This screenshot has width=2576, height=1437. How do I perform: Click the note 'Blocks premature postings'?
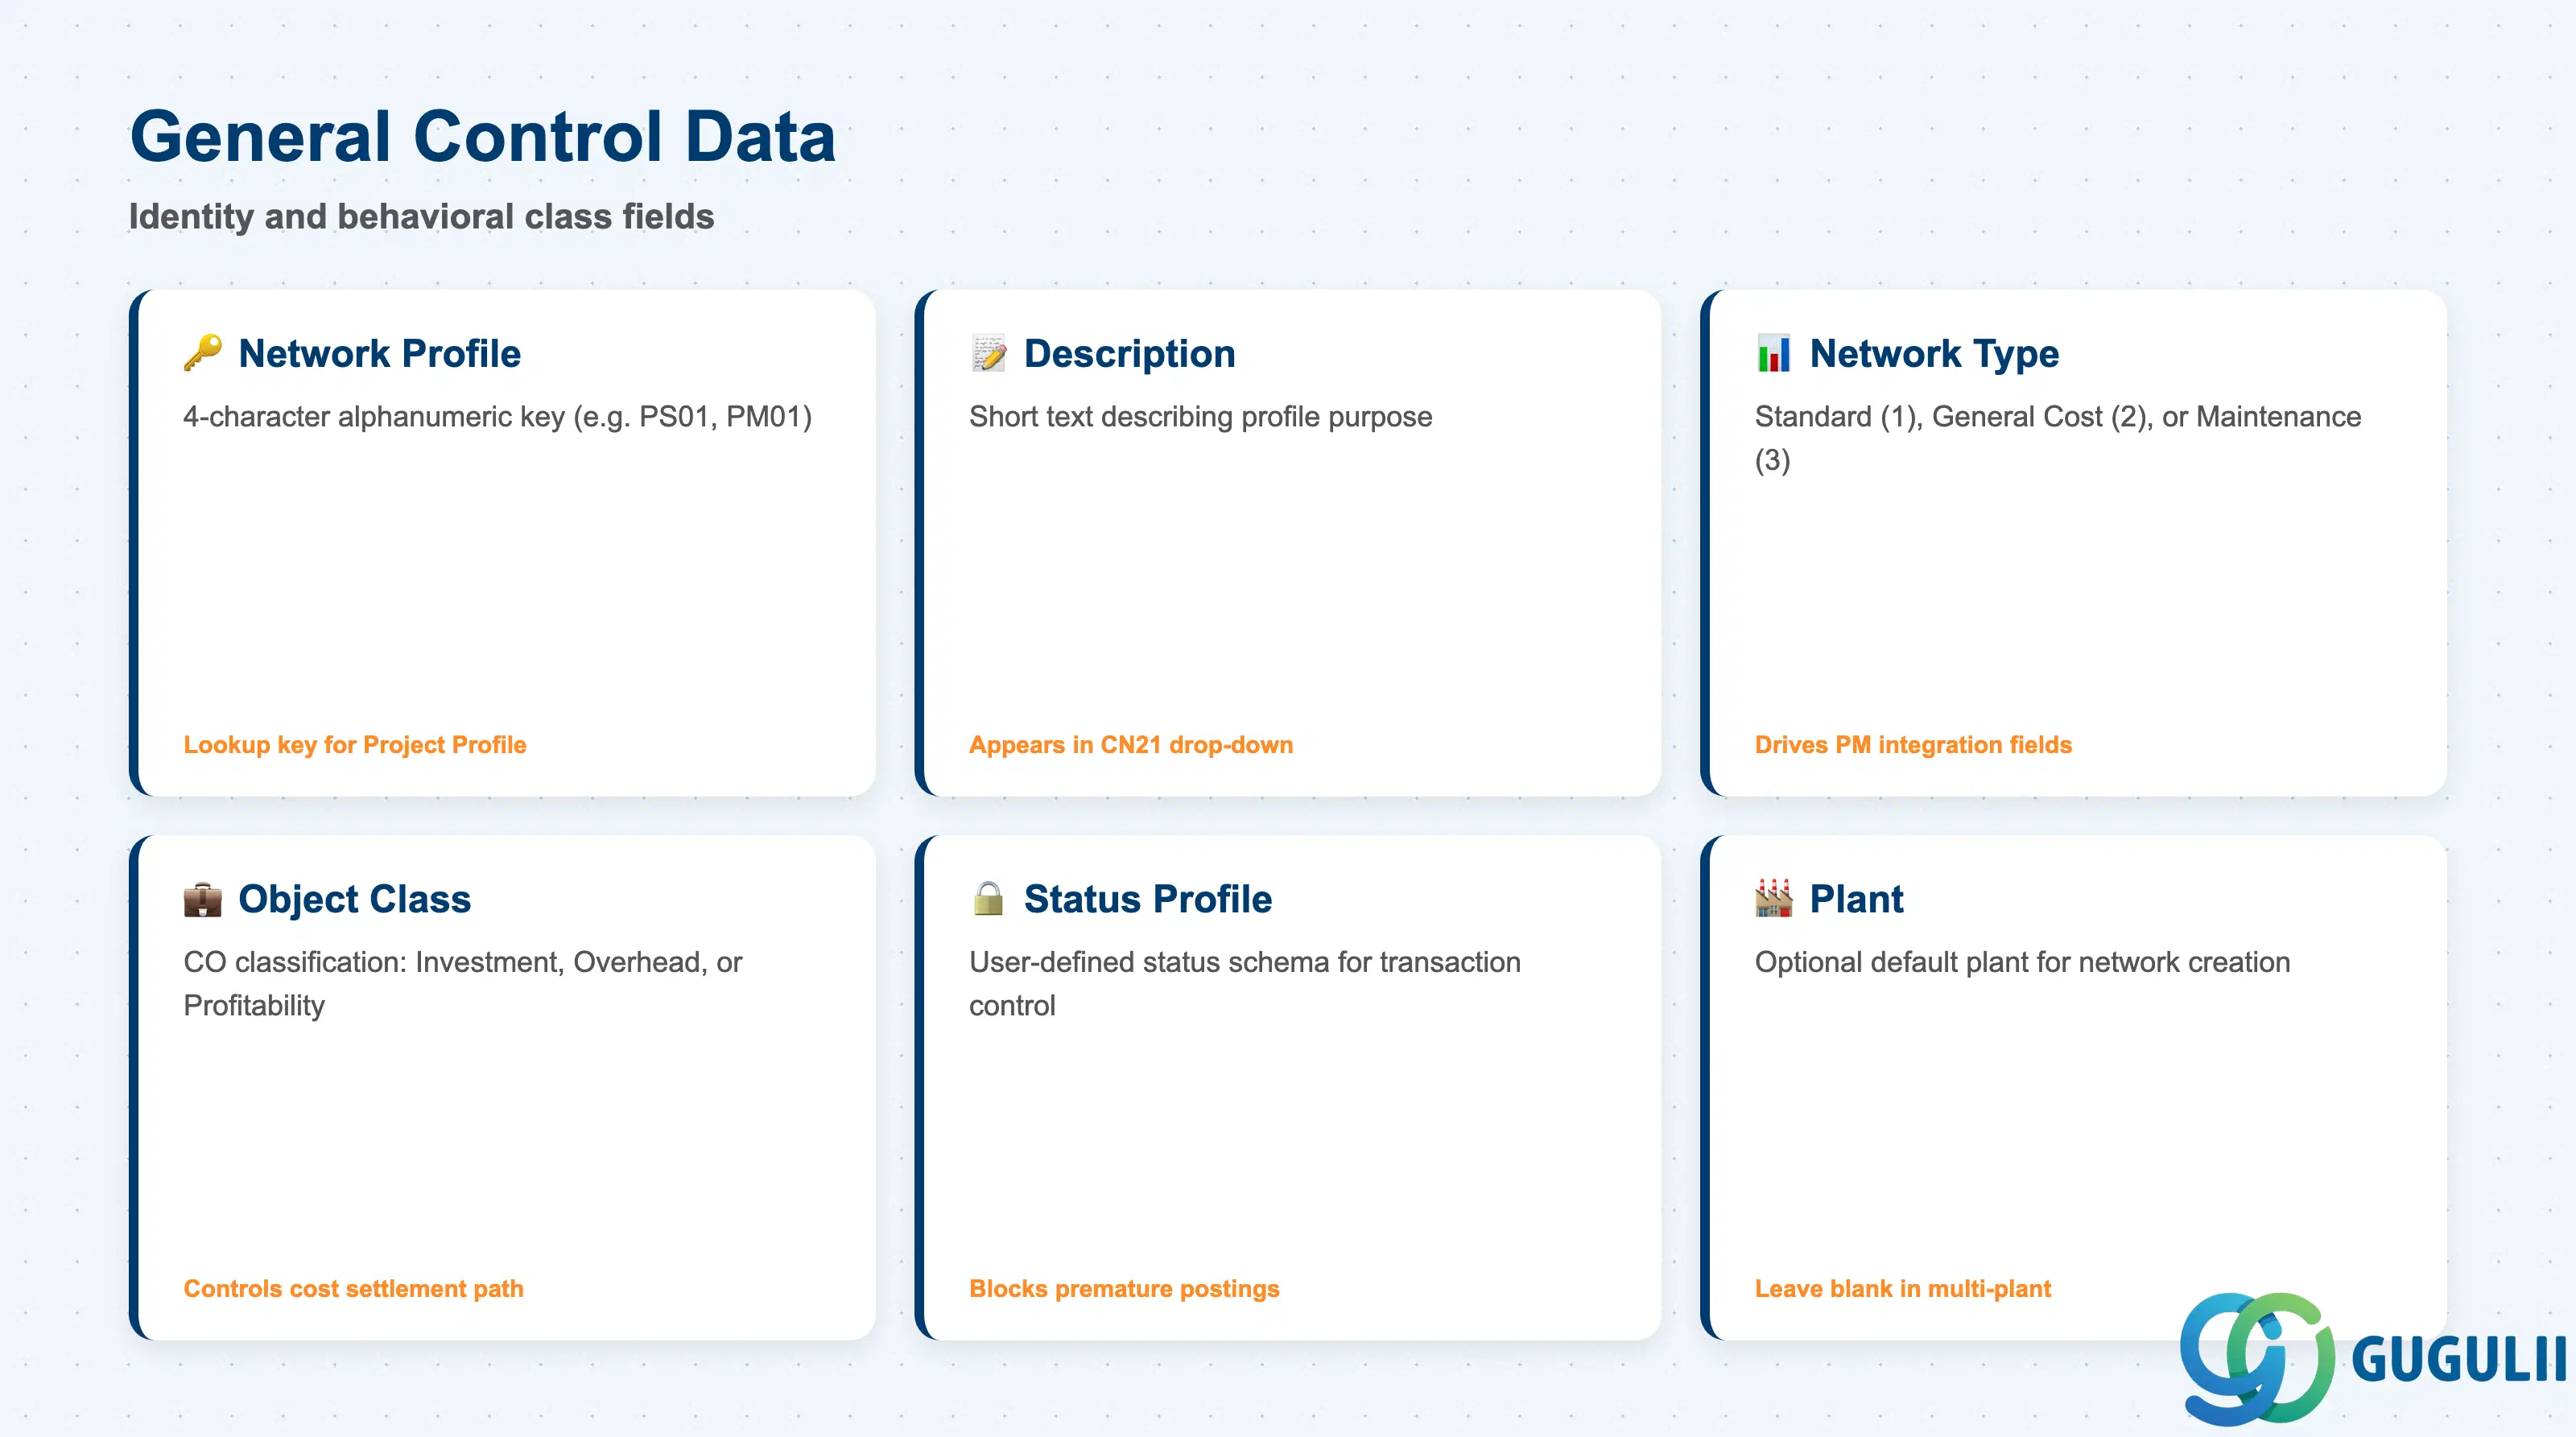pos(1124,1288)
